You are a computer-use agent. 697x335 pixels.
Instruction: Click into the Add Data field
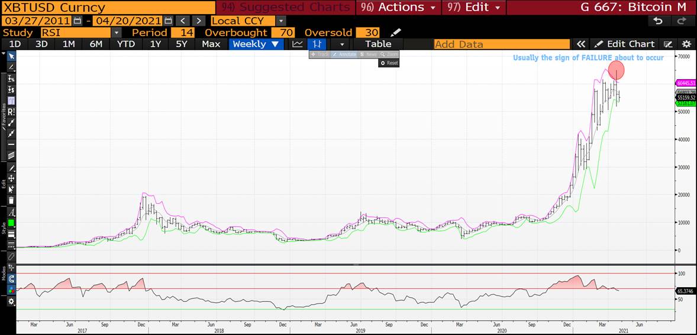[x=501, y=44]
